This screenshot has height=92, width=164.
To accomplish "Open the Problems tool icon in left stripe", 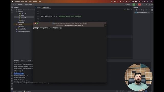I will tap(12, 84).
